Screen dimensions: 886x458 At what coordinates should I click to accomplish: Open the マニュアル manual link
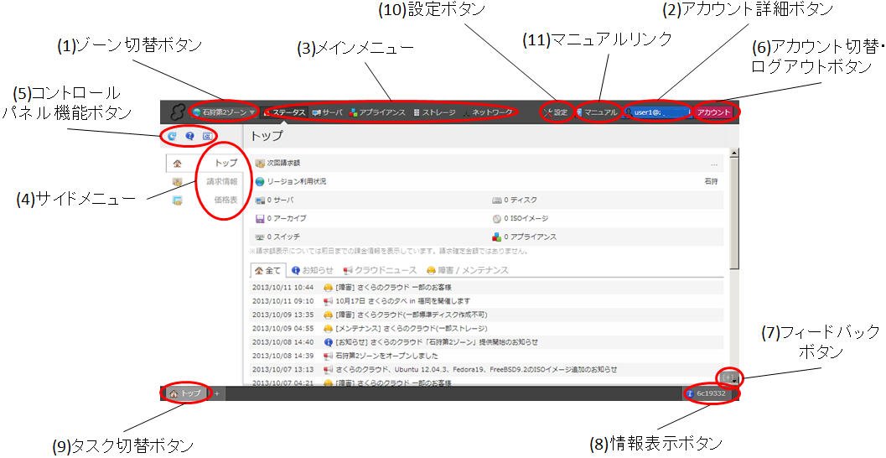click(596, 112)
